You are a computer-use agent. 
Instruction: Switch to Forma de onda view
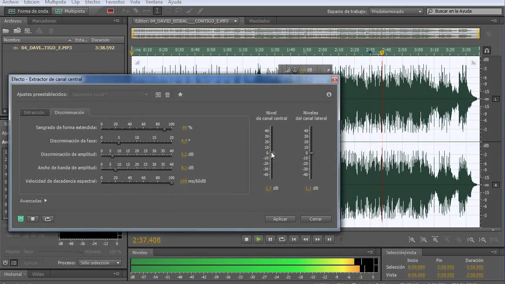pyautogui.click(x=28, y=11)
